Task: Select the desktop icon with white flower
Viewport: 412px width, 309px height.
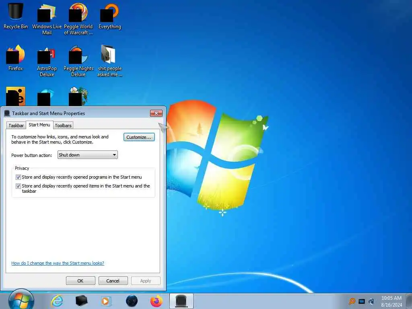Action: click(78, 96)
